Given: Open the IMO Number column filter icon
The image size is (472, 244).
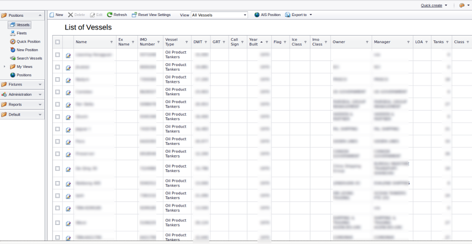Looking at the screenshot, I should point(159,42).
